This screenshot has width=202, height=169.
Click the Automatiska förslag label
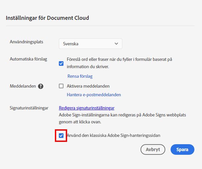click(x=28, y=59)
